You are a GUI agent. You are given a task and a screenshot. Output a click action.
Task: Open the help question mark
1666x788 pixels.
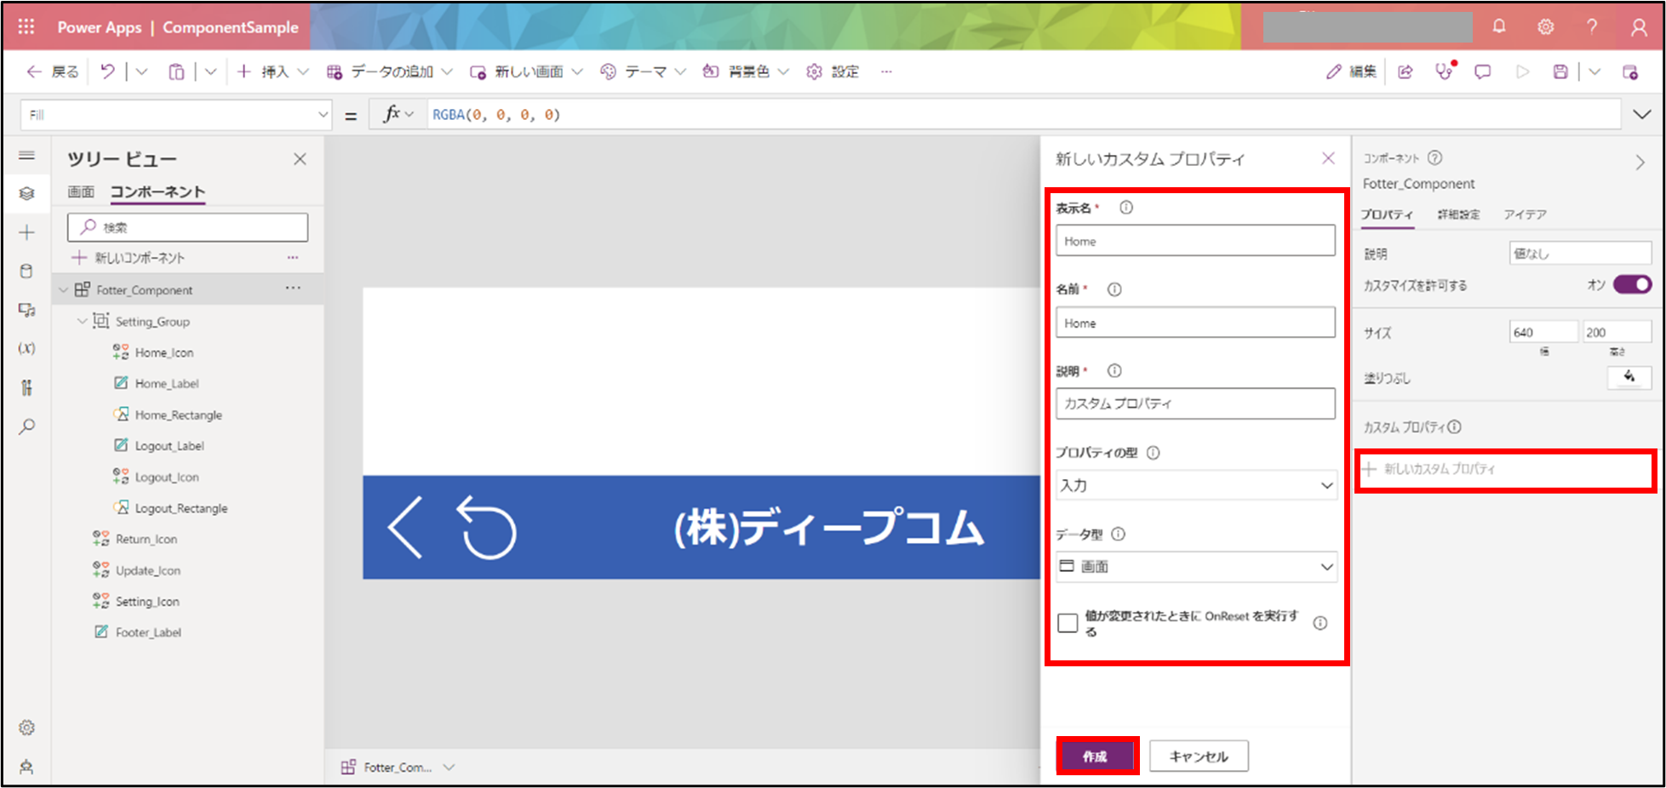(x=1591, y=26)
